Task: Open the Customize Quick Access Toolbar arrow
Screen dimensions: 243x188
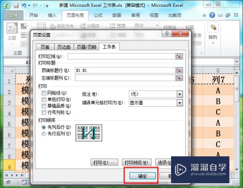Action: 47,6
